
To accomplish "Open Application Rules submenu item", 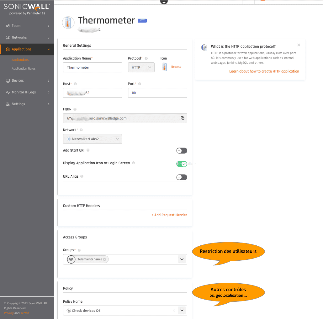I will tap(24, 69).
